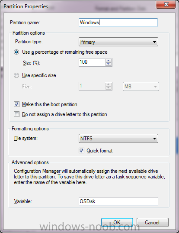
Task: Click the File system dropdown arrow
Action: click(x=154, y=139)
